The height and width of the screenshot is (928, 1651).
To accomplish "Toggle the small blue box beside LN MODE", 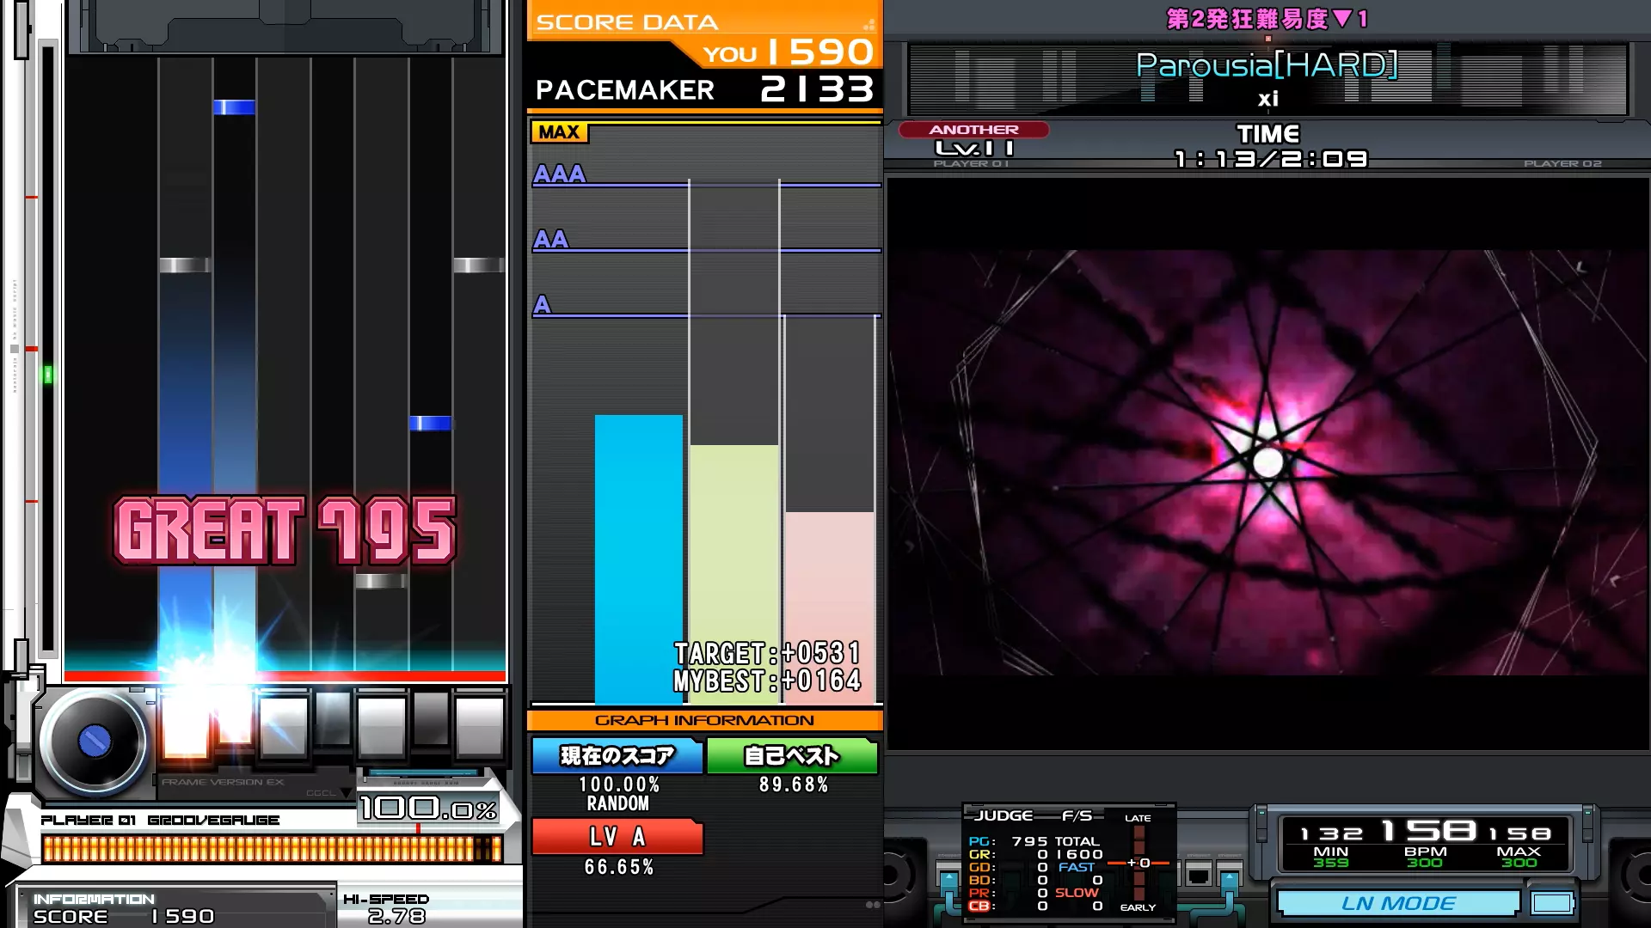I will pos(1552,903).
